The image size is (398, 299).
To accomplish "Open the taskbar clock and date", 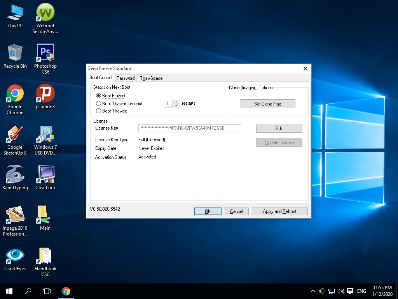I will pos(382,291).
